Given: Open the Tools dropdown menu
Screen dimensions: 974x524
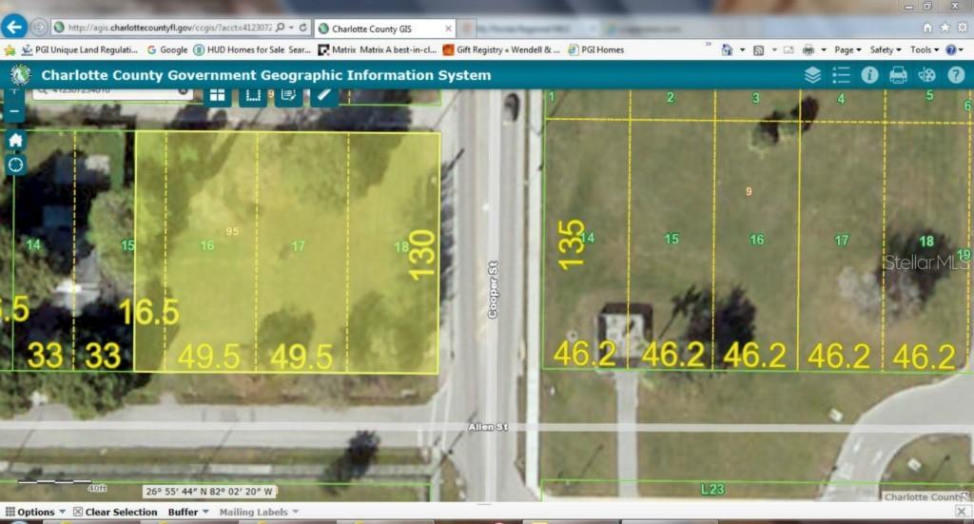Looking at the screenshot, I should tap(925, 49).
